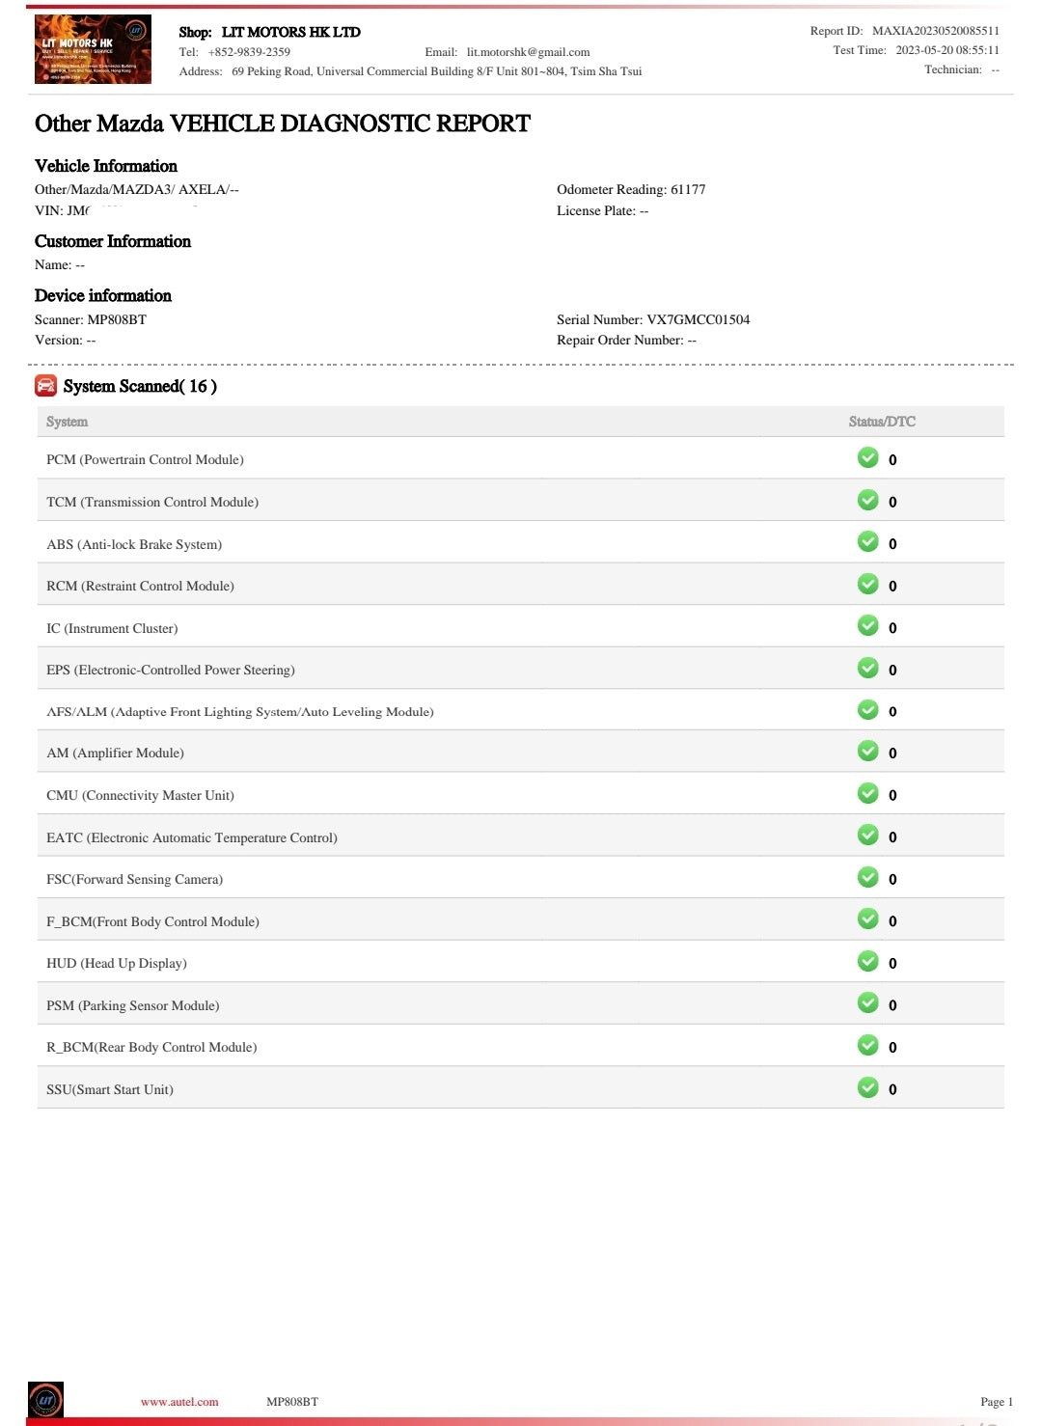Open the www.autel.com link
This screenshot has height=1426, width=1042.
pos(179,1402)
